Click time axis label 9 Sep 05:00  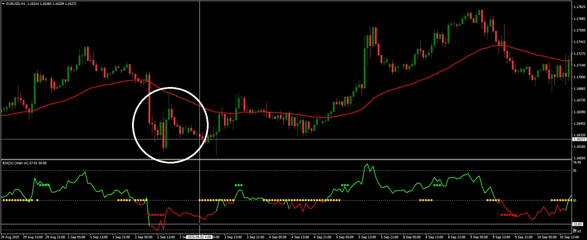coord(479,237)
